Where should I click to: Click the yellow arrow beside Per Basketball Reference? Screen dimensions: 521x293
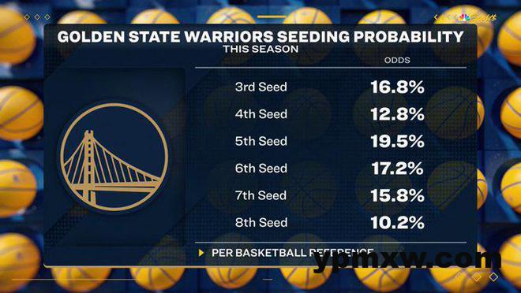pos(201,253)
